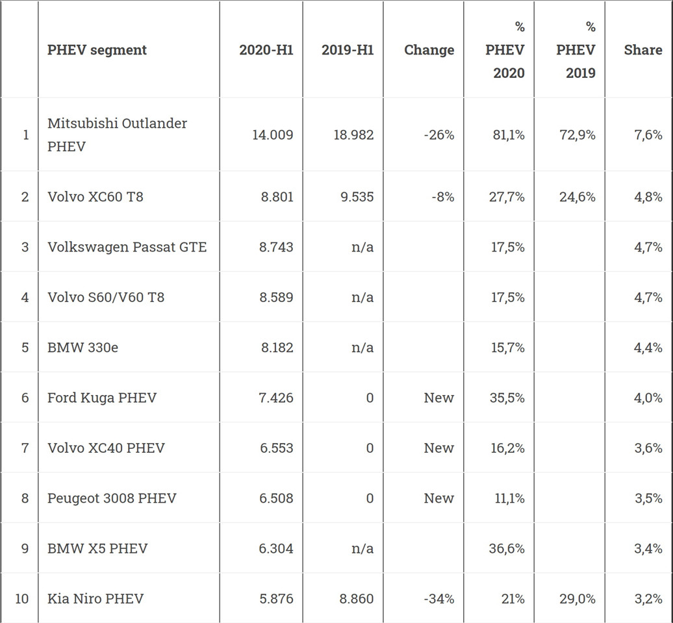
Task: Click the Volkswagen Passat GTE cell
Action: [x=127, y=247]
